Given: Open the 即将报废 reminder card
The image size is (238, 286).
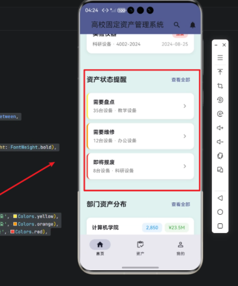Looking at the screenshot, I should point(140,166).
